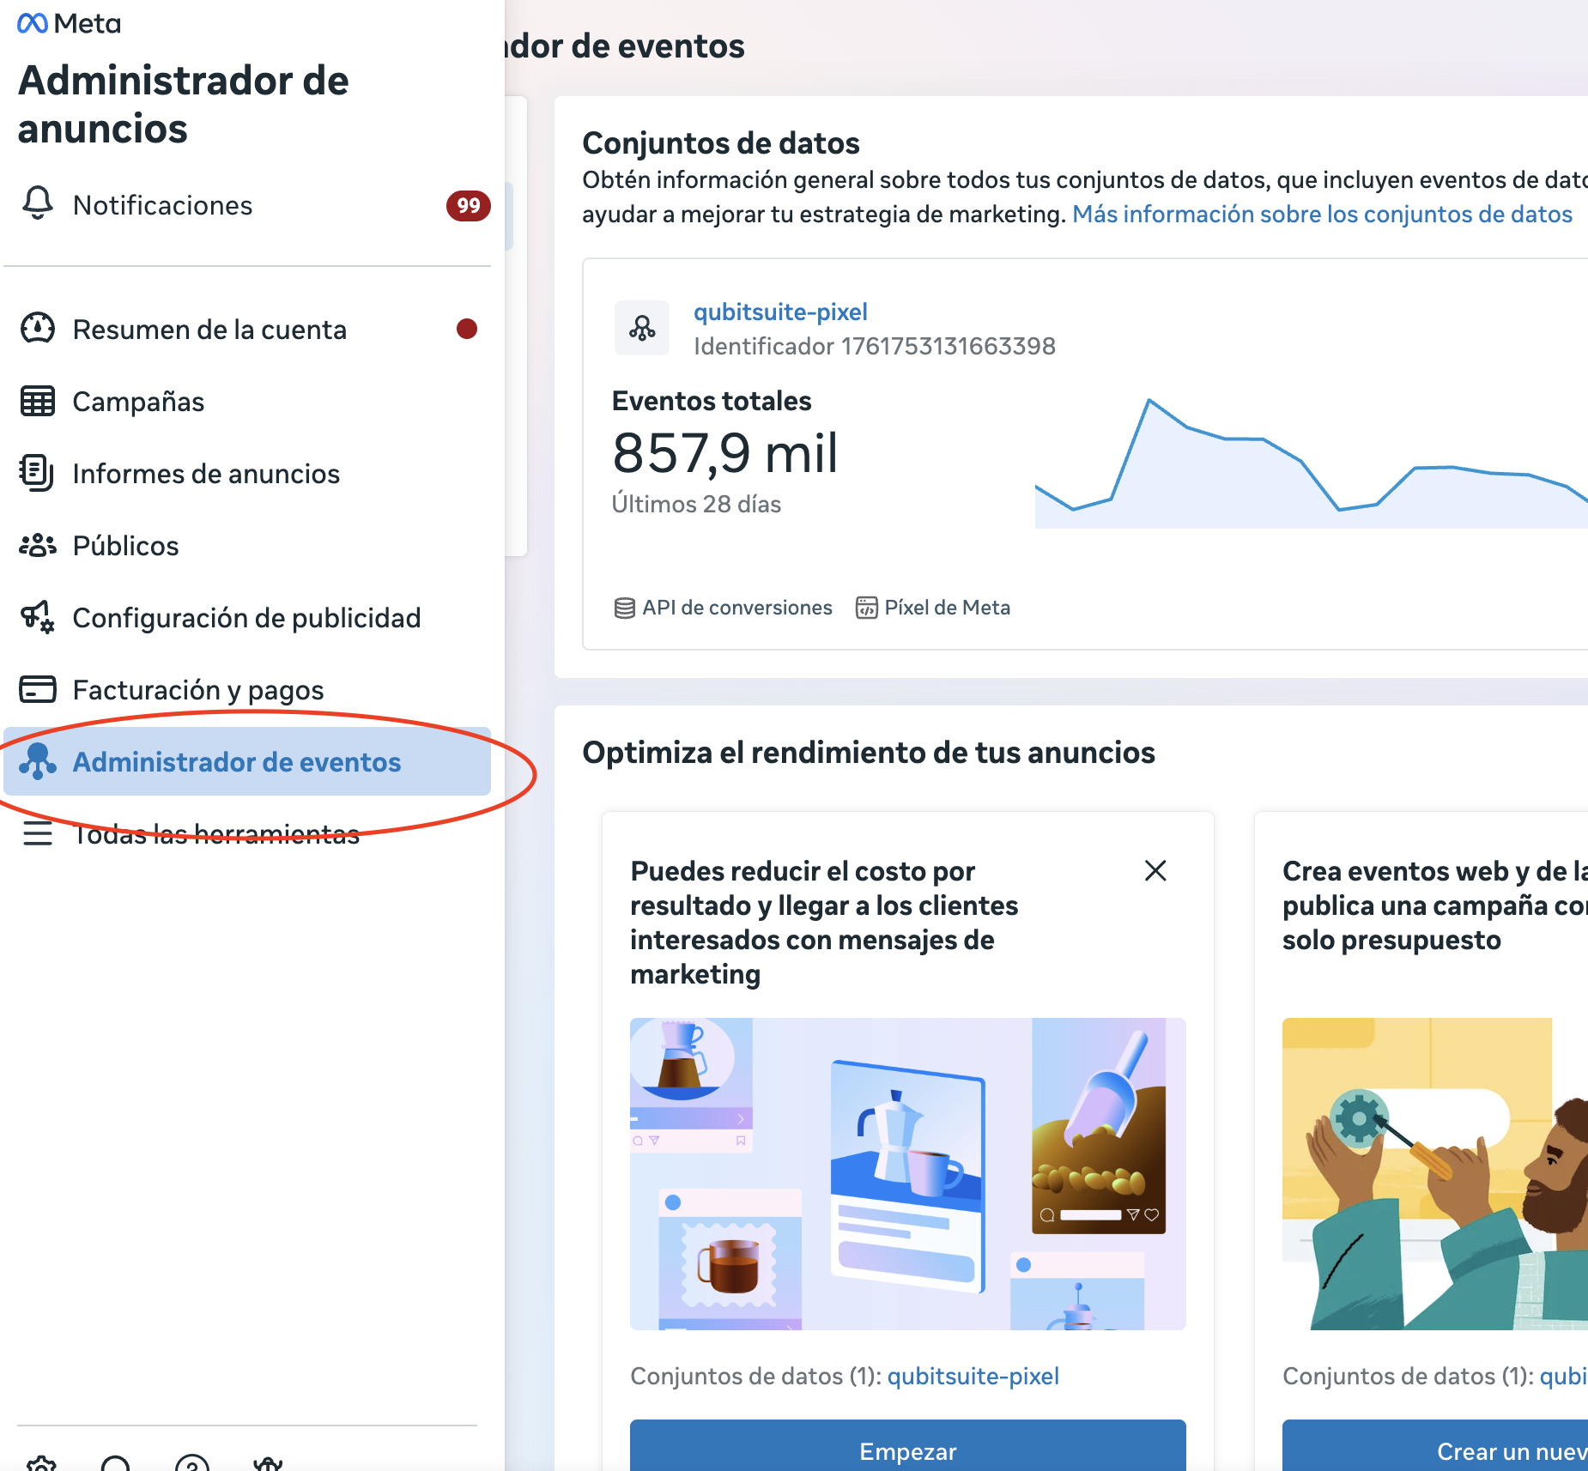This screenshot has height=1471, width=1588.
Task: Open Configuración de publicidad
Action: pyautogui.click(x=247, y=617)
